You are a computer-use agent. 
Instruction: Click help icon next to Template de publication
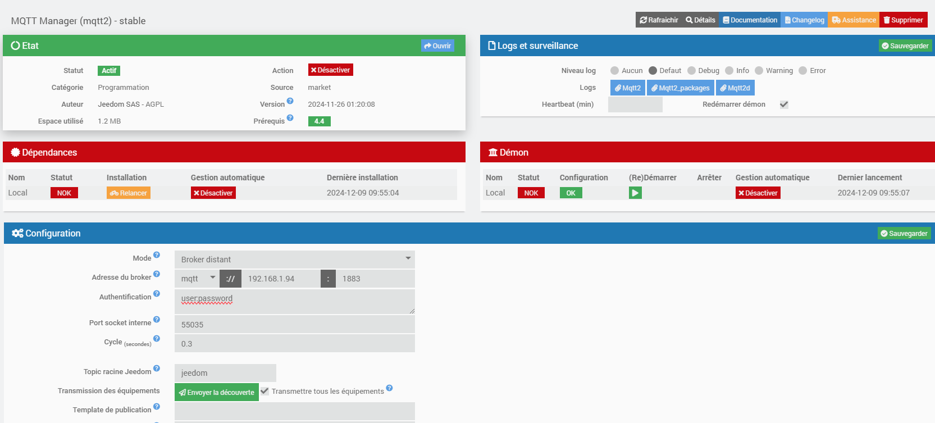tap(157, 407)
